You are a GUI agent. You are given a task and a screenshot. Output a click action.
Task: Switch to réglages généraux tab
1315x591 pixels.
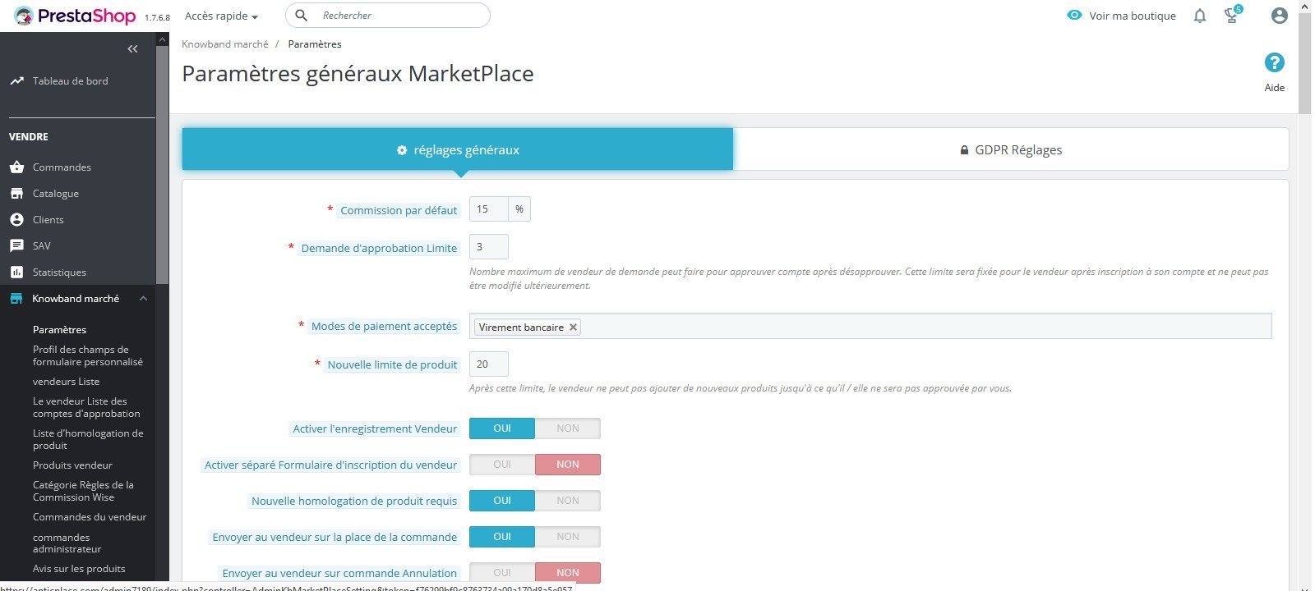coord(457,149)
